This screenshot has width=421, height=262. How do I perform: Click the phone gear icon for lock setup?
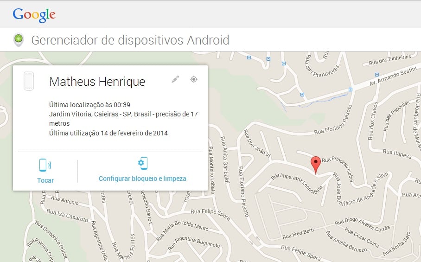coord(142,163)
